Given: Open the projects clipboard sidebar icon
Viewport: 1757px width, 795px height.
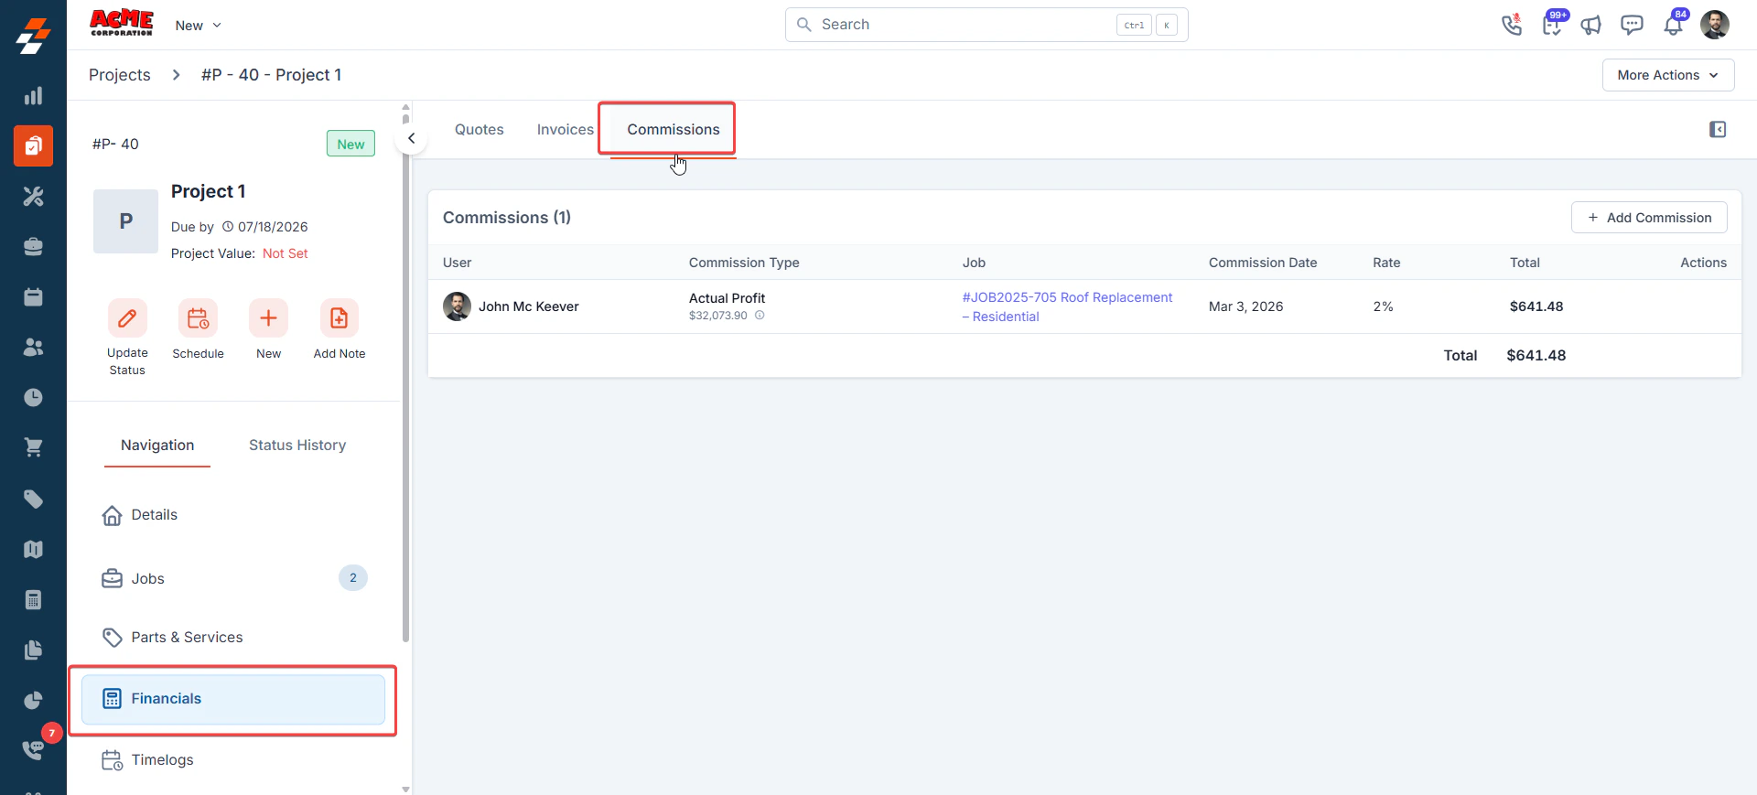Looking at the screenshot, I should (33, 145).
